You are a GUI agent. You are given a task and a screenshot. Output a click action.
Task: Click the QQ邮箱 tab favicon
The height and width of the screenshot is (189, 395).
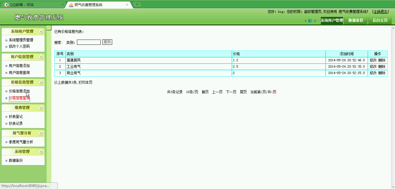pyautogui.click(x=6, y=5)
